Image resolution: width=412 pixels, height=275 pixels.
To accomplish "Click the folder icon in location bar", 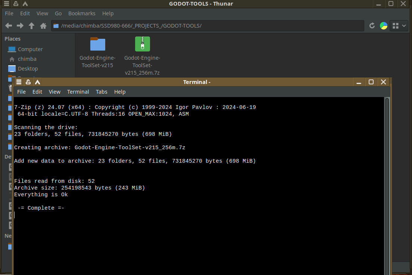I will coord(56,26).
